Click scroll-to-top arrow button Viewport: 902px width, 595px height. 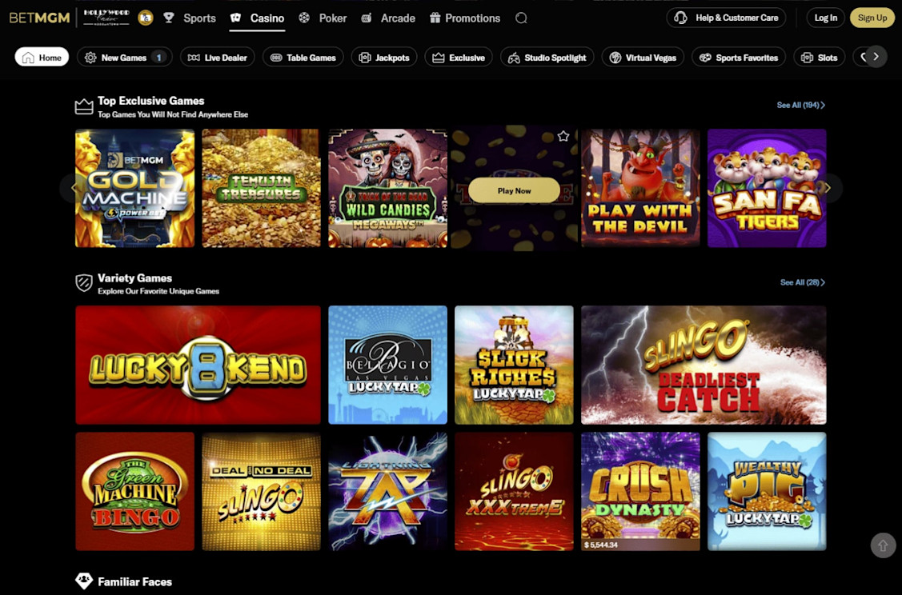[x=883, y=545]
